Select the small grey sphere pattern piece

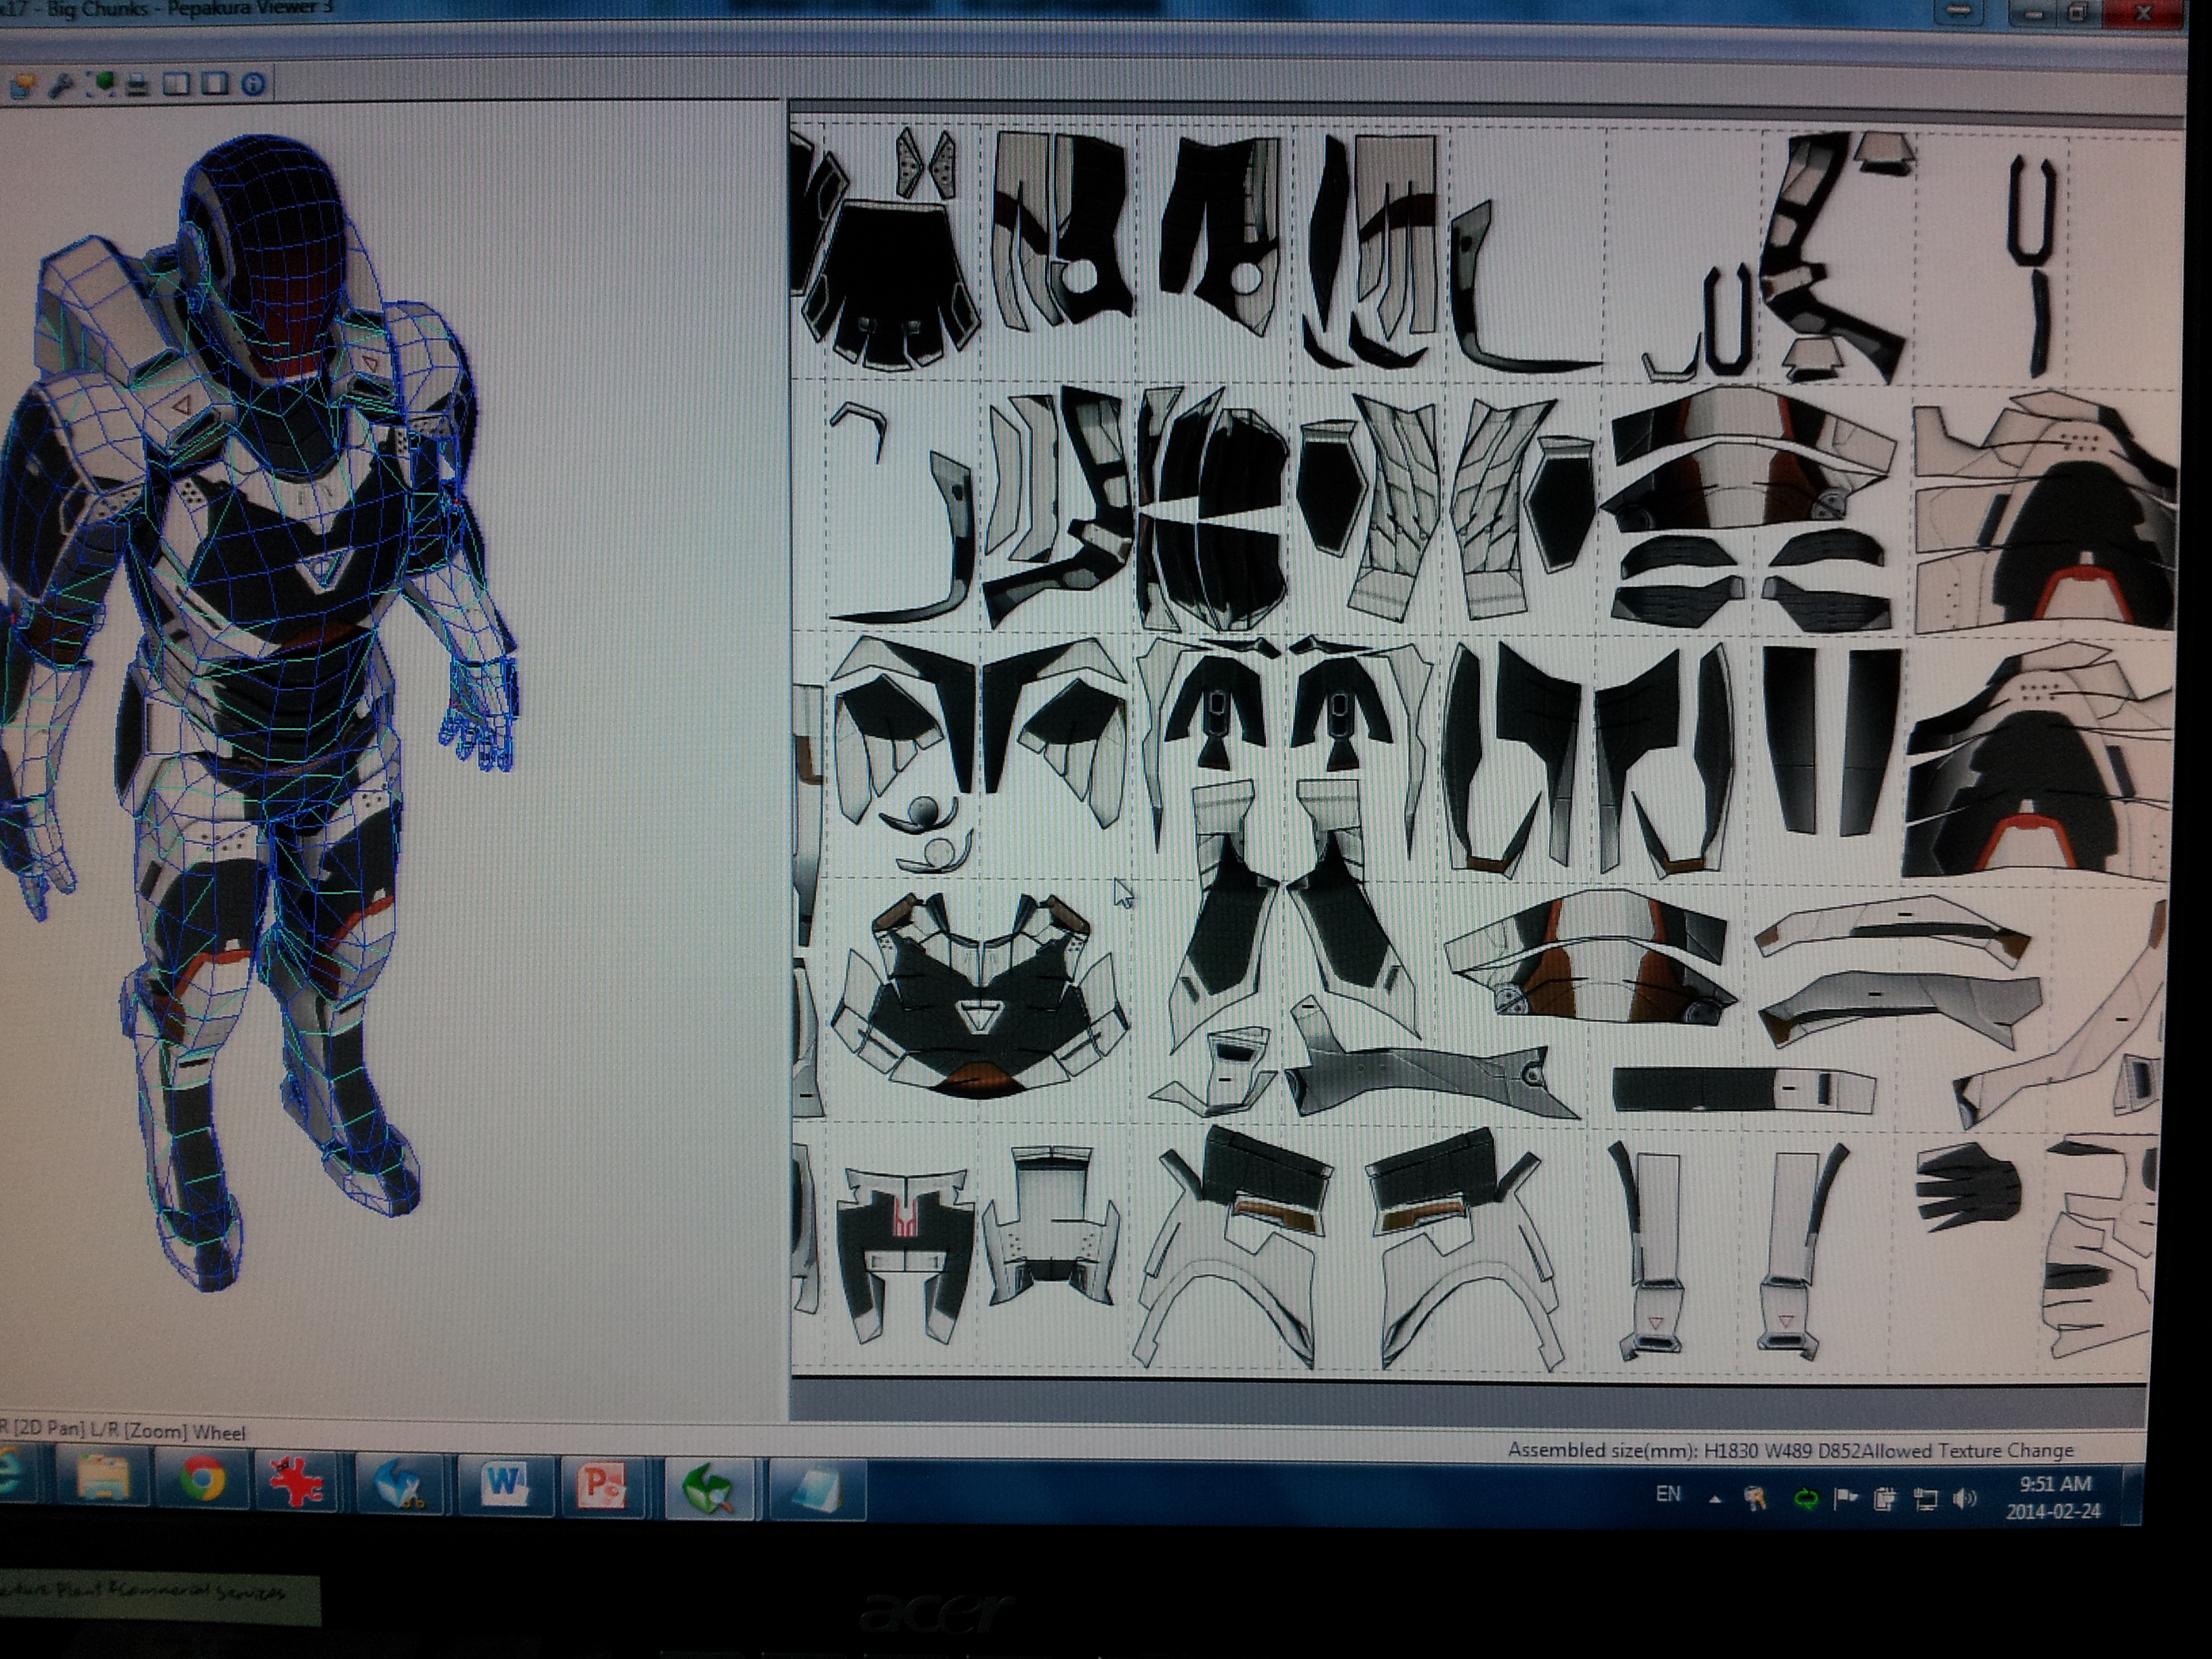(924, 810)
